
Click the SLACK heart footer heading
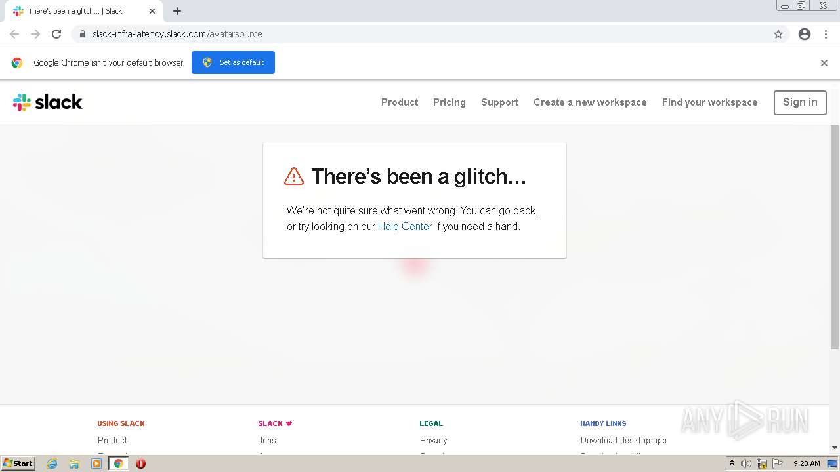(275, 423)
